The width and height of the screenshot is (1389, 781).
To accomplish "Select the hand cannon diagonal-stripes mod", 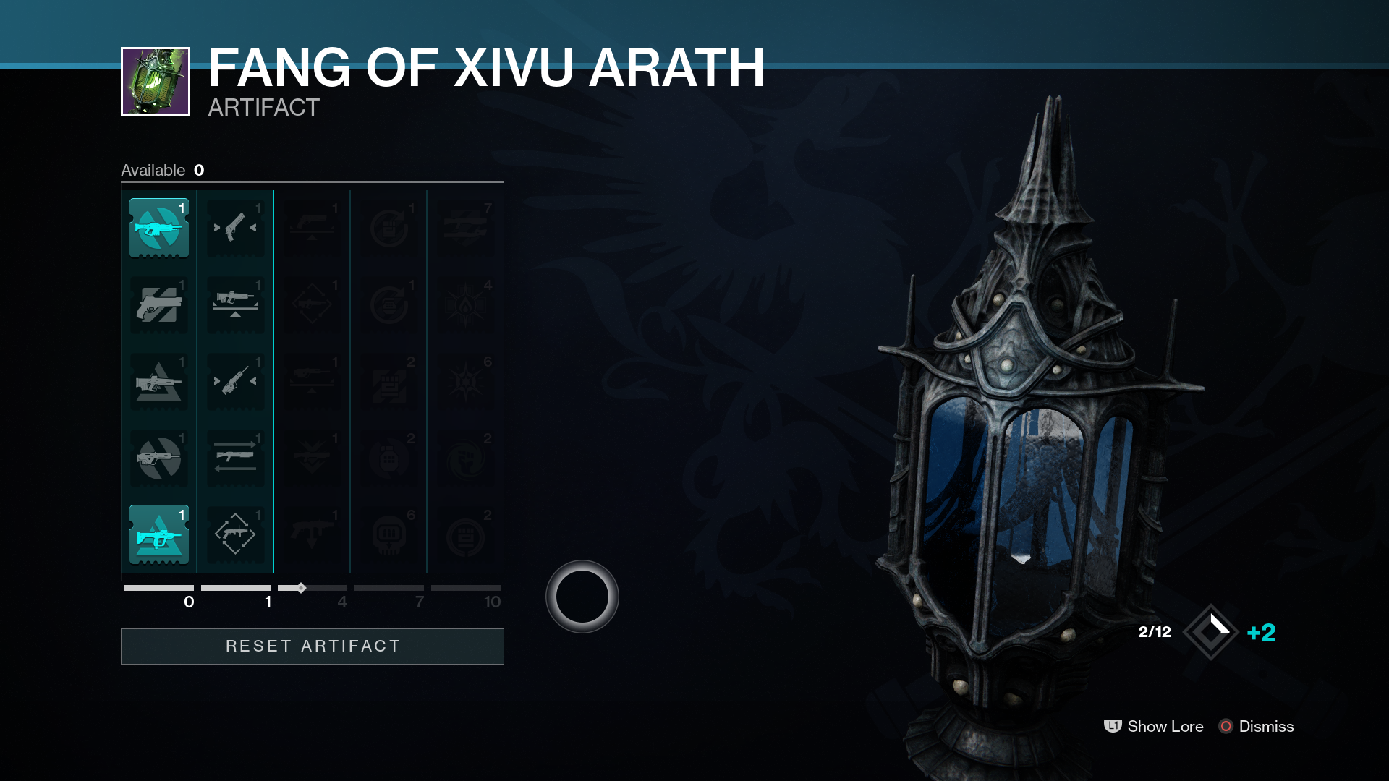I will tap(159, 305).
